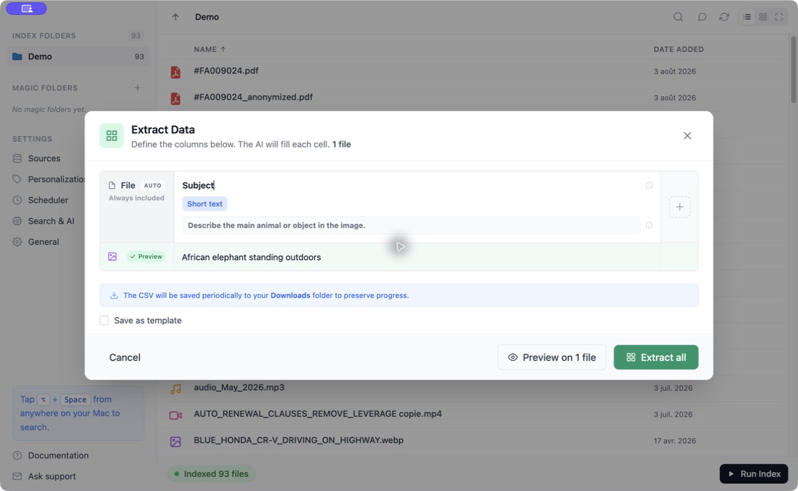Go up a folder with the arrow icon
The width and height of the screenshot is (798, 491).
point(175,17)
